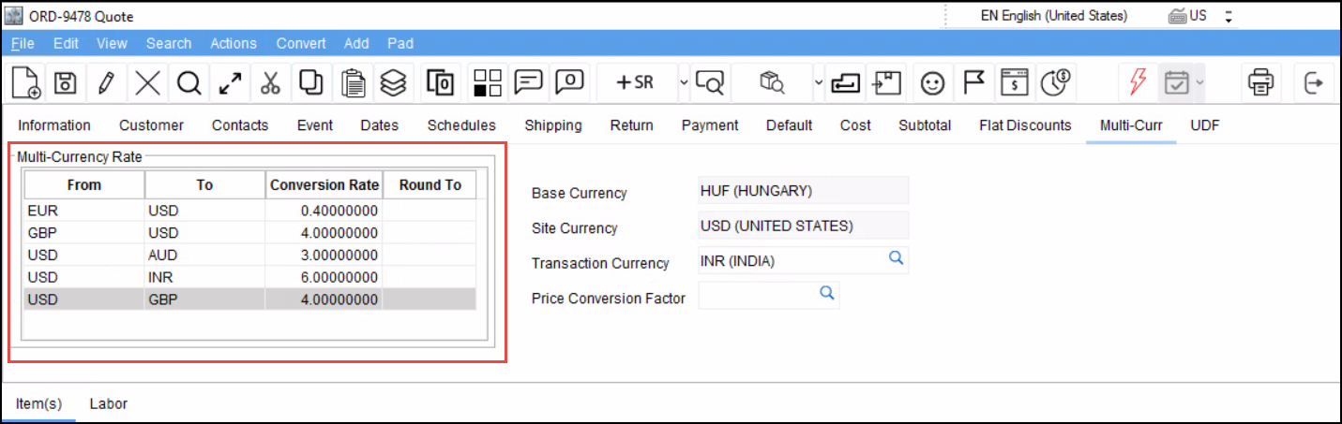Click the red lightning bolt icon

tap(1138, 83)
